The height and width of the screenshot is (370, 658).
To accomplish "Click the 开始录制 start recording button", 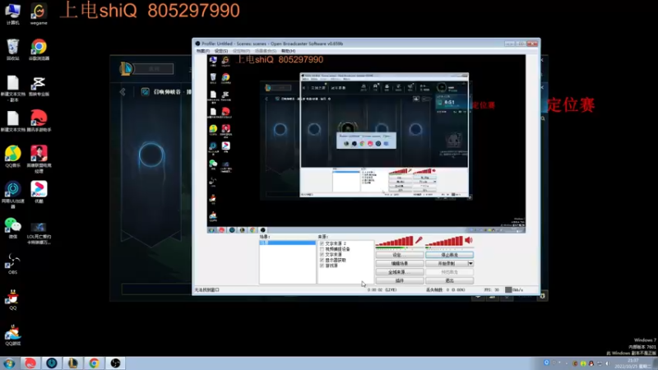I will (447, 263).
